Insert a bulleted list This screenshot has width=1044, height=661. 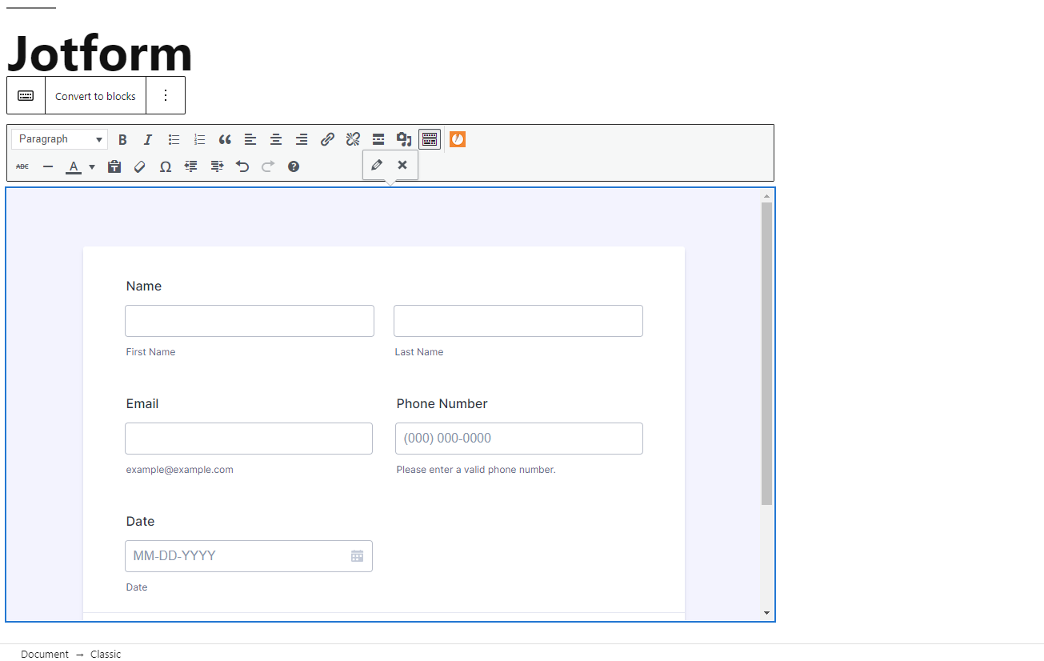pos(174,139)
